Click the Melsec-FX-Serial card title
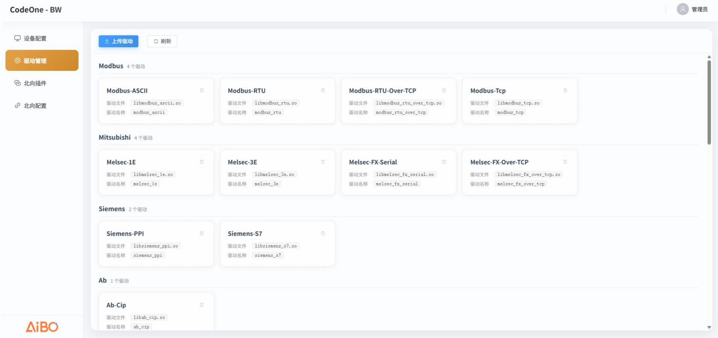718x338 pixels. pos(373,162)
